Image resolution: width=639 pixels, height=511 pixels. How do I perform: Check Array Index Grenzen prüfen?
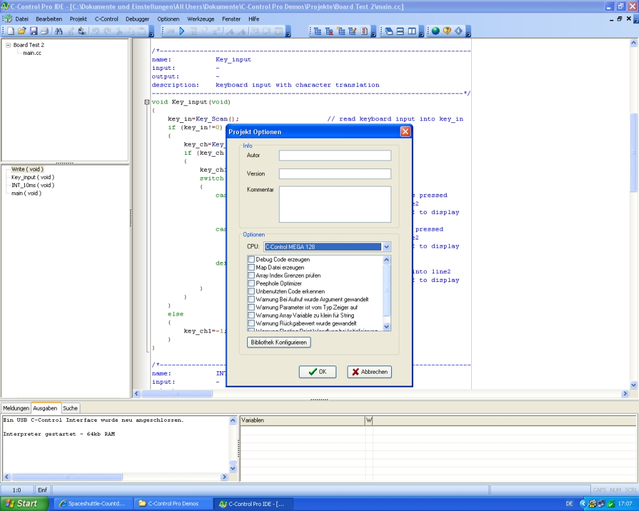click(x=251, y=276)
